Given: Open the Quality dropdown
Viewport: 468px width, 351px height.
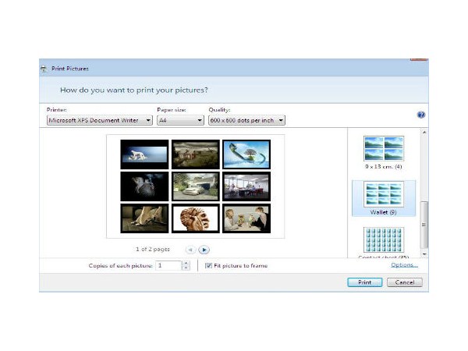Looking at the screenshot, I should pyautogui.click(x=246, y=121).
